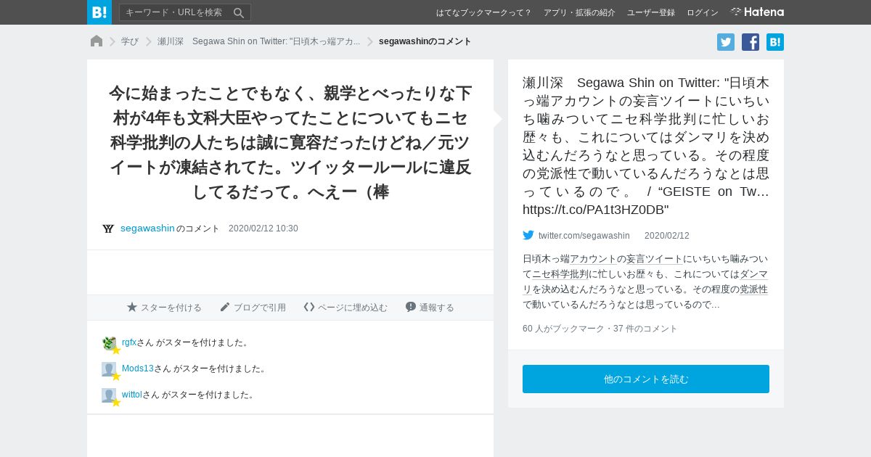
Task: Open Mods13 user link
Action: pos(138,369)
